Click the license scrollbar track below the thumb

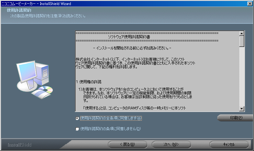pyautogui.click(x=242, y=77)
